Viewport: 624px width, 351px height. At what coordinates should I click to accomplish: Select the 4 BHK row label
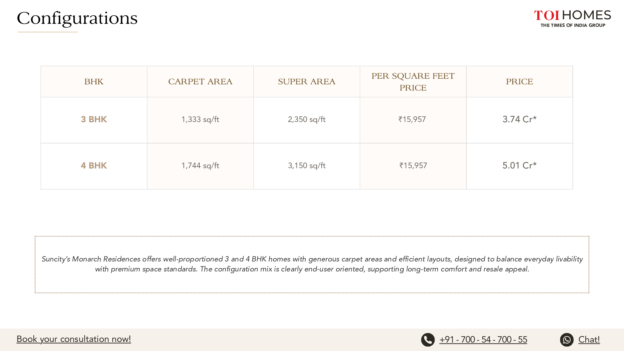(x=94, y=166)
